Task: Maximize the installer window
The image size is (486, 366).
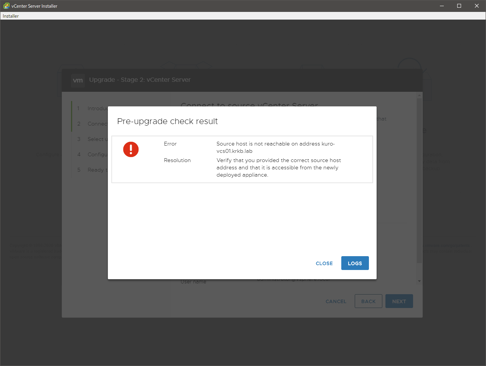Action: (459, 6)
